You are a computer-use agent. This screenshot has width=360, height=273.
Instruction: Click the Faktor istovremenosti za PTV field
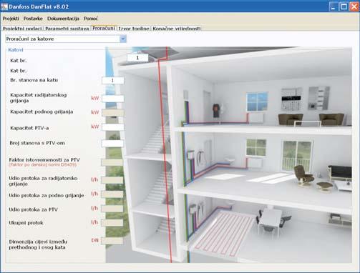[x=112, y=162]
